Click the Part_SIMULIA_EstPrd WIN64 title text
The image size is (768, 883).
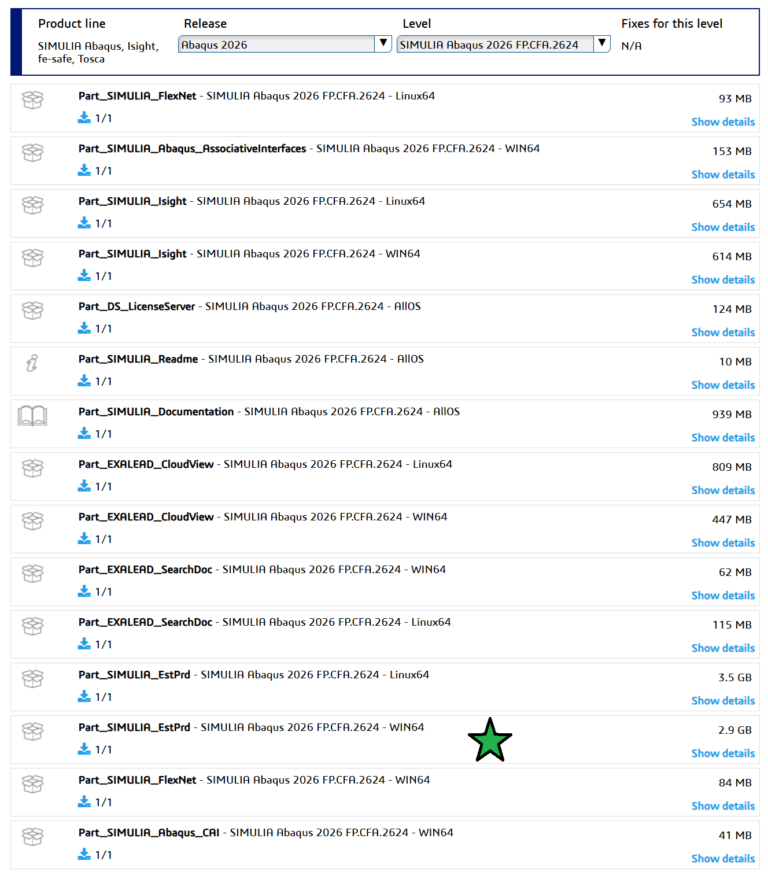(x=135, y=727)
